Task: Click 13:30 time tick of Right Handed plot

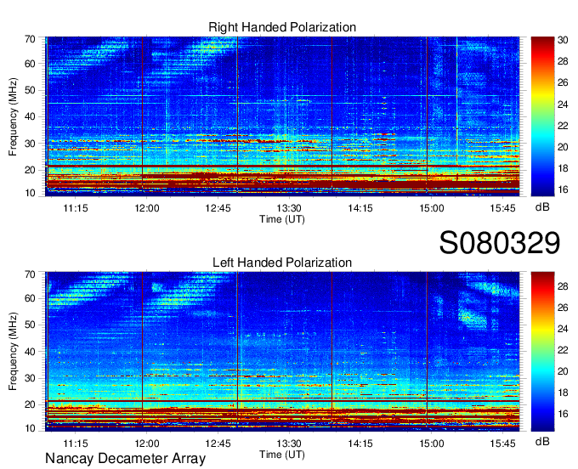Action: [x=289, y=208]
